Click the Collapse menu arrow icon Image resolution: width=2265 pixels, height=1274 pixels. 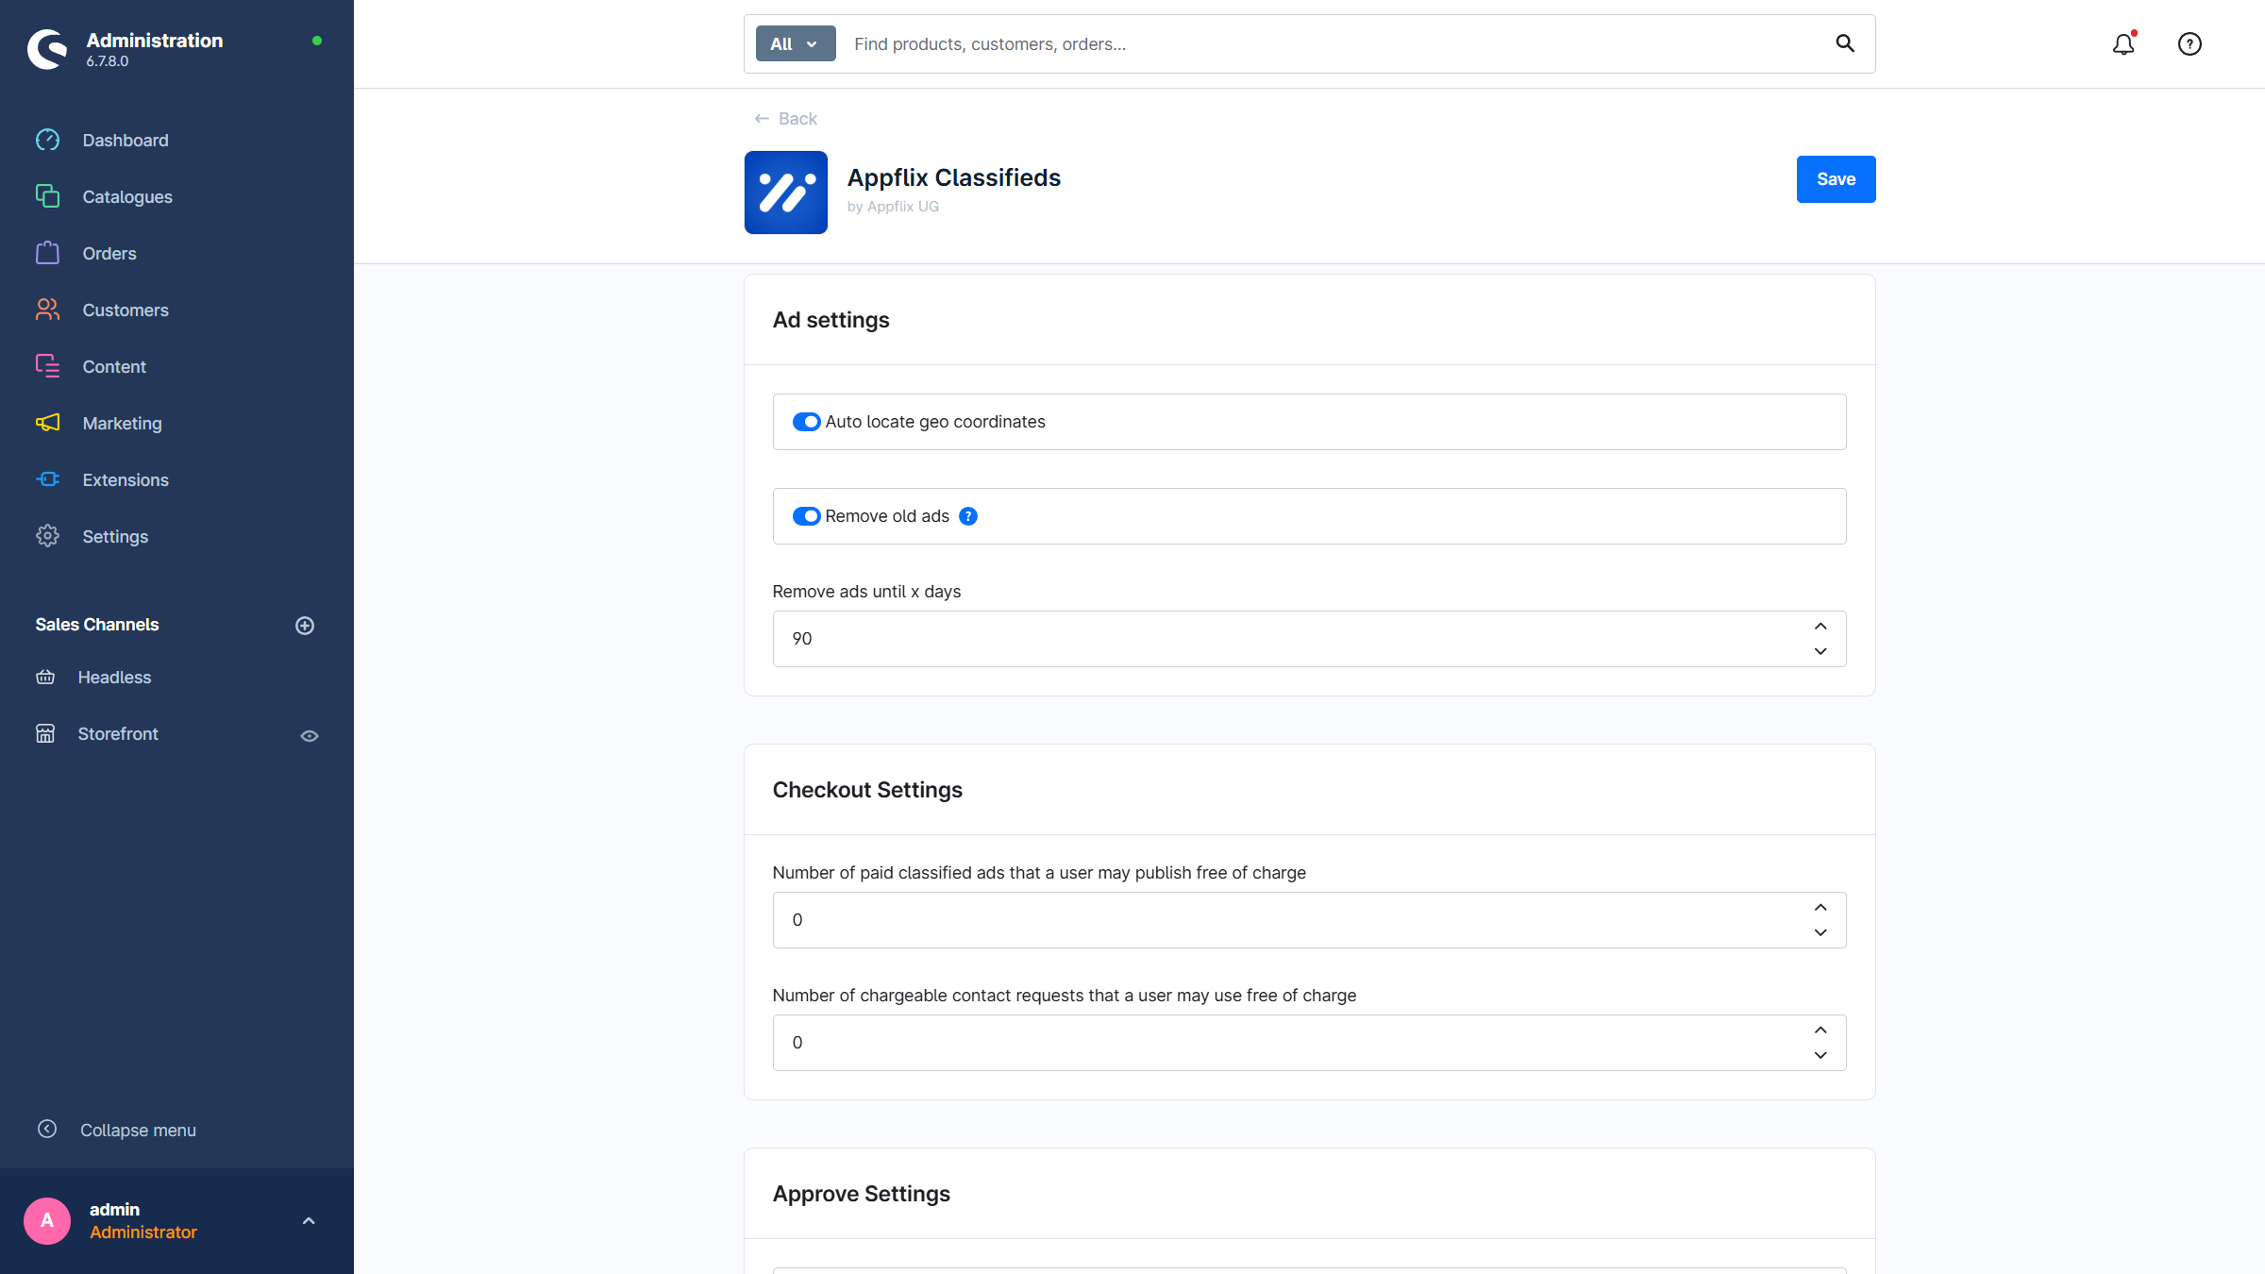[x=47, y=1130]
